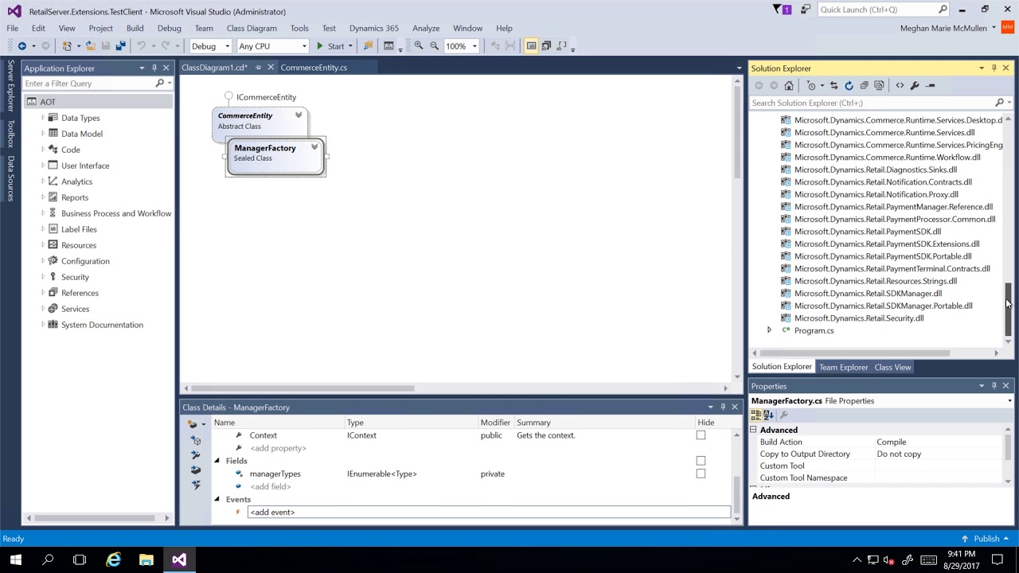Screen dimensions: 1019x573
Task: Switch to the Class View tab
Action: pyautogui.click(x=892, y=367)
